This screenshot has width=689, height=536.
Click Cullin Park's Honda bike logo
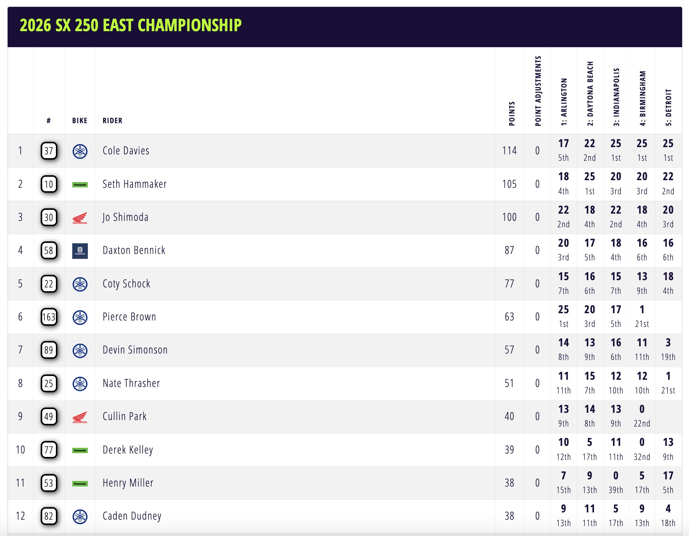tap(80, 417)
